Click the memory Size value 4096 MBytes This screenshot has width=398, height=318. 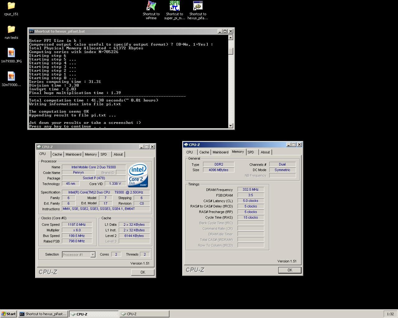click(219, 170)
